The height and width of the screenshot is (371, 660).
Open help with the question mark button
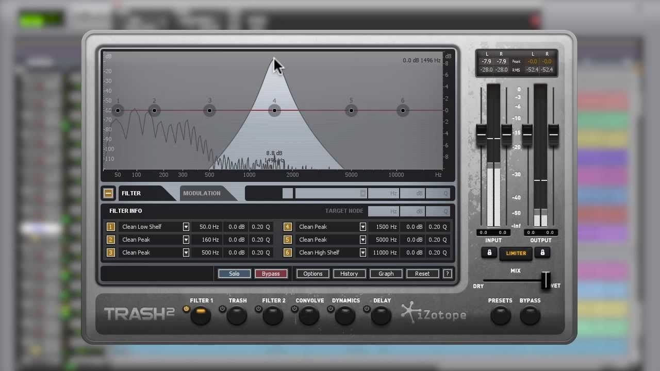tap(447, 274)
